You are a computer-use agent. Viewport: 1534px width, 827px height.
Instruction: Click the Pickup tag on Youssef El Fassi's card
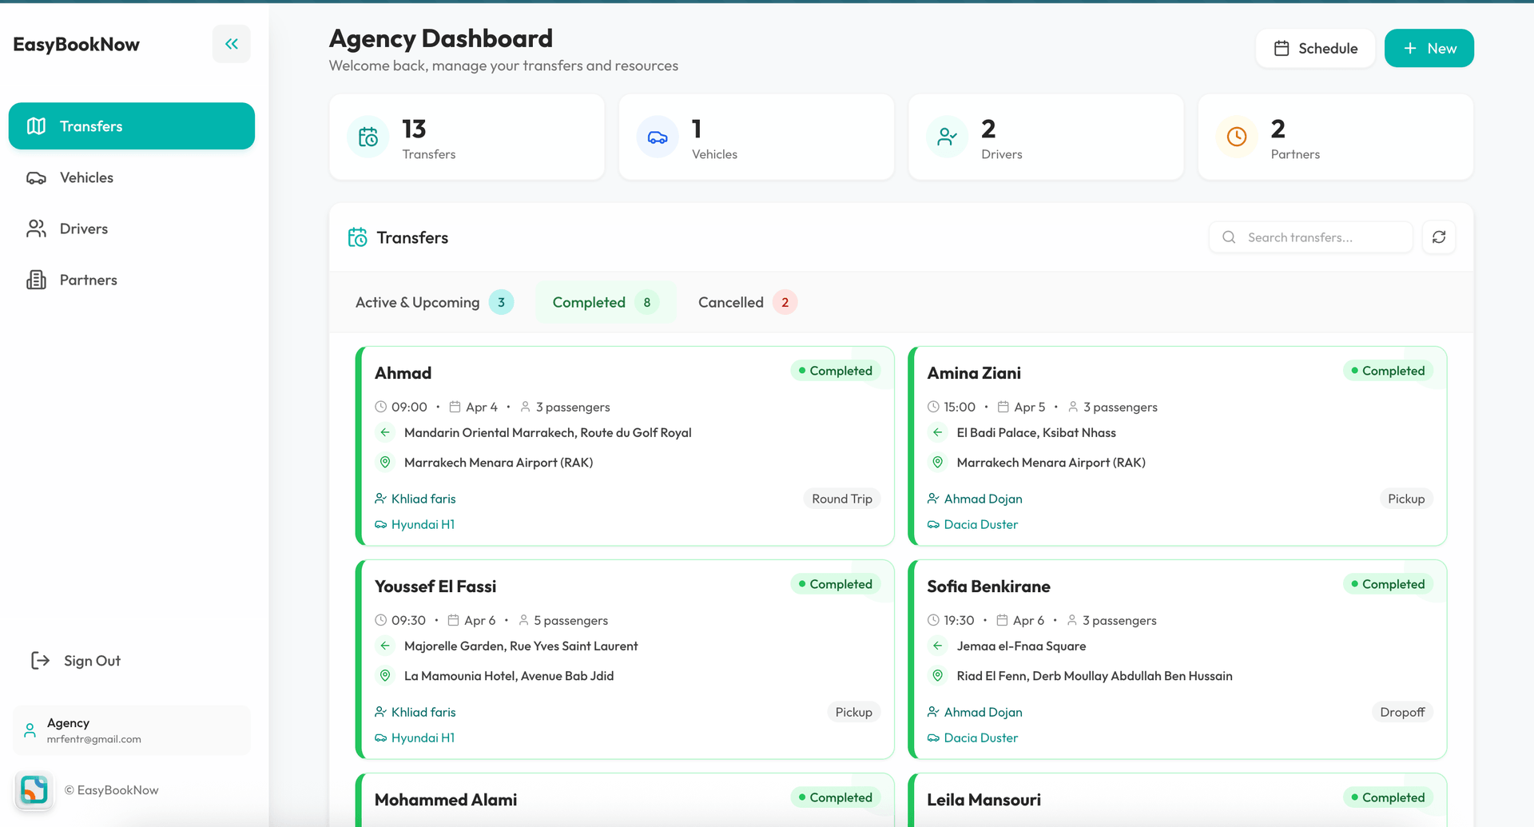[853, 712]
